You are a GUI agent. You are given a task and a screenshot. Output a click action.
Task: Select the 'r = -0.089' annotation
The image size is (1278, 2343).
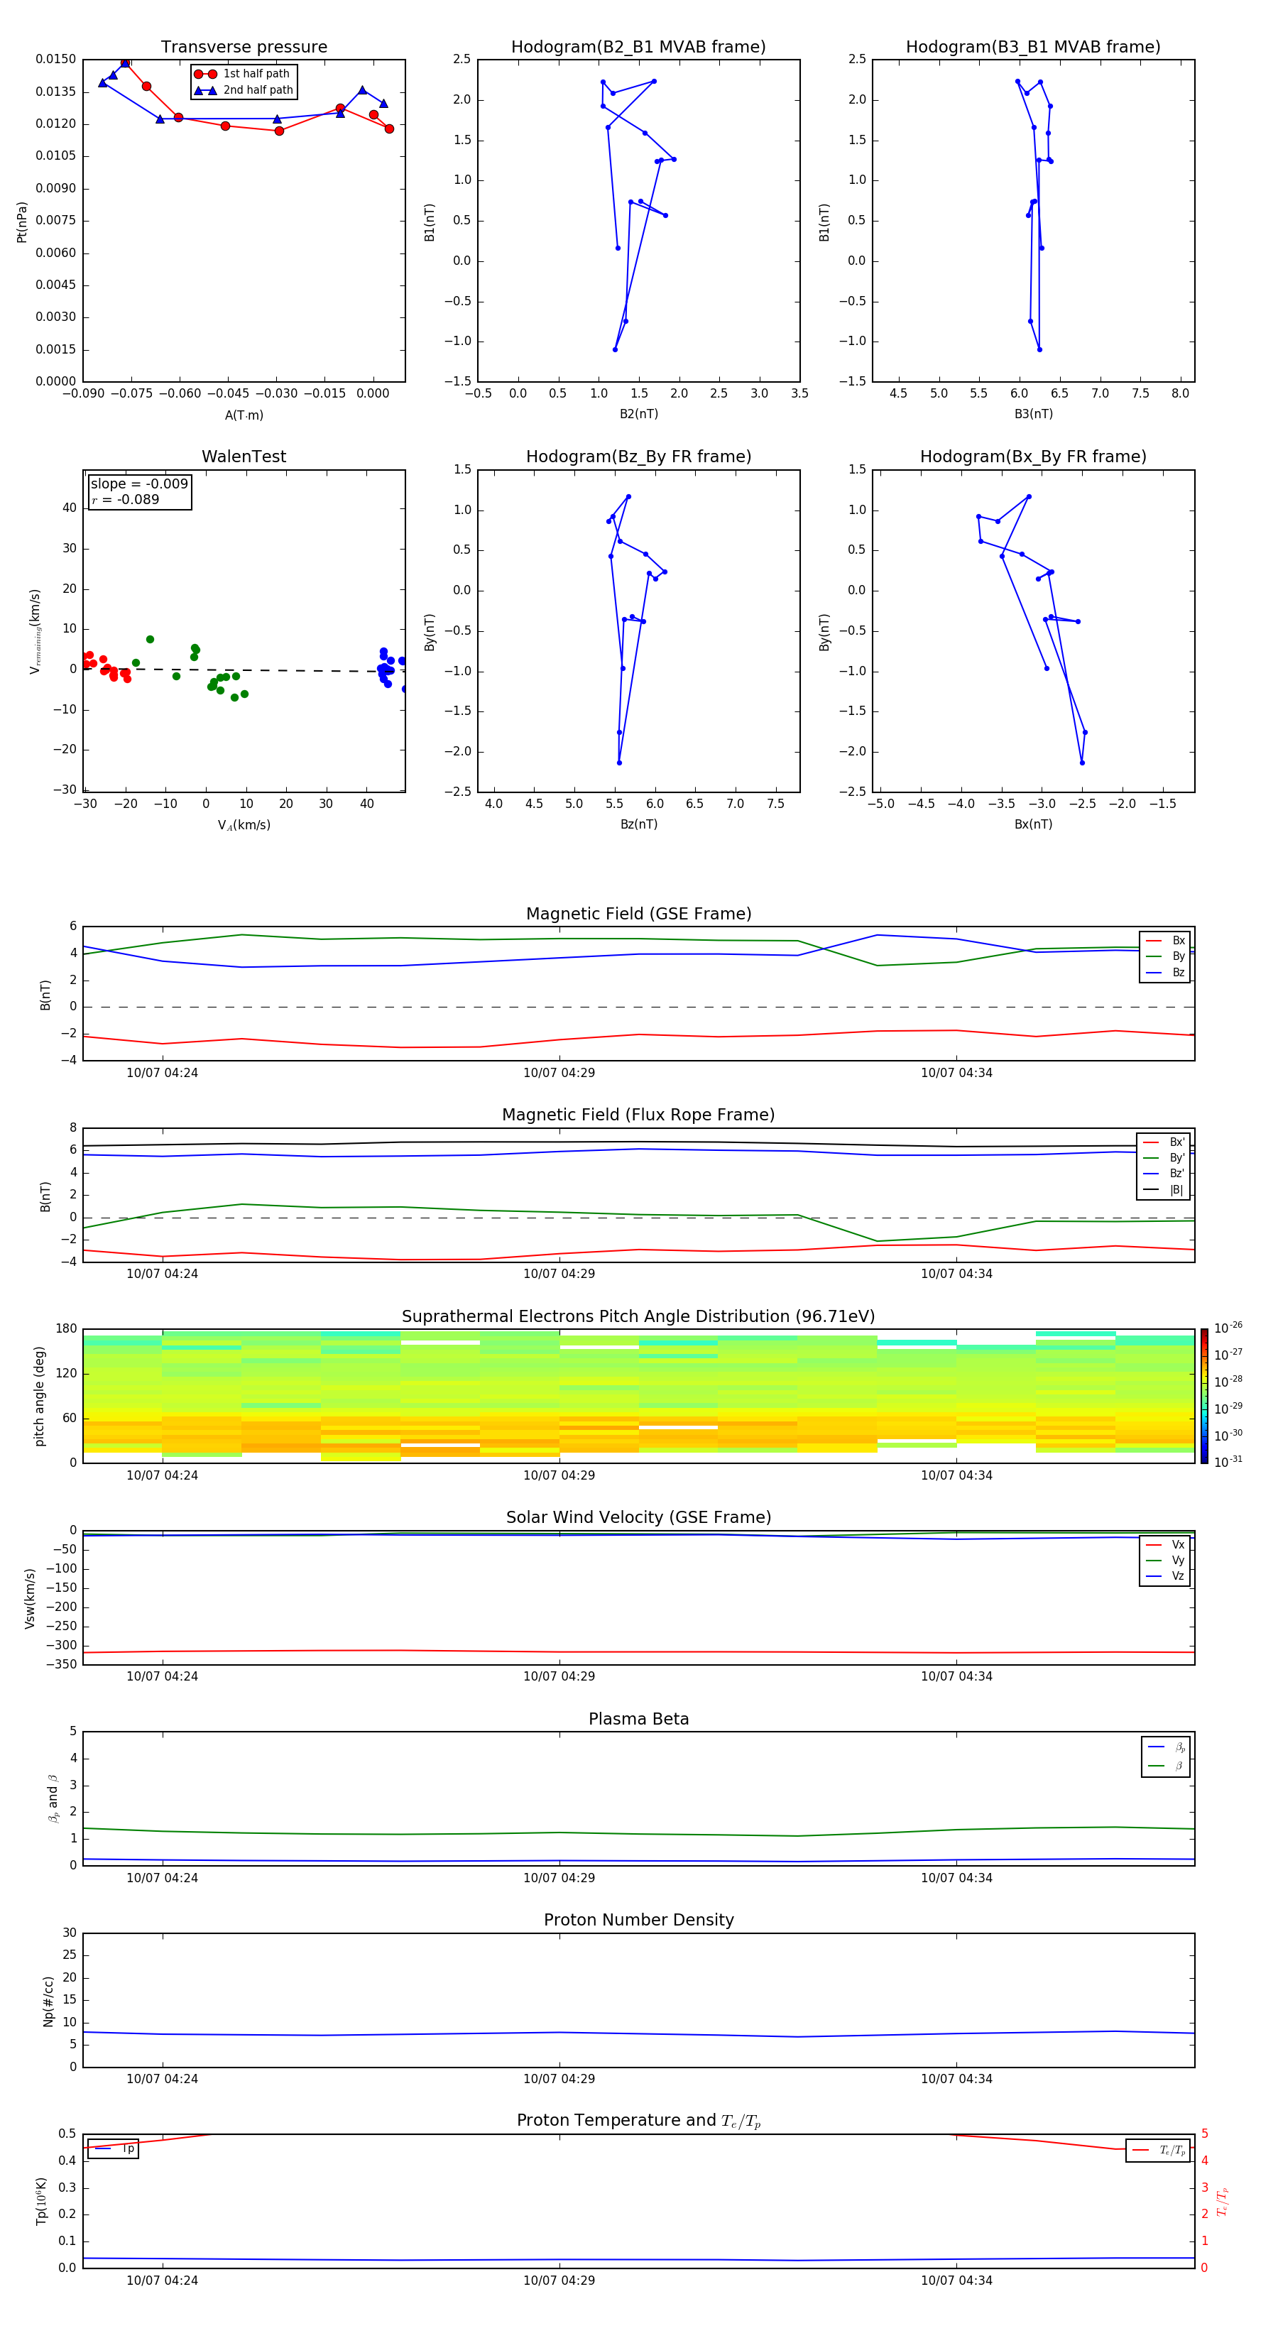(126, 499)
